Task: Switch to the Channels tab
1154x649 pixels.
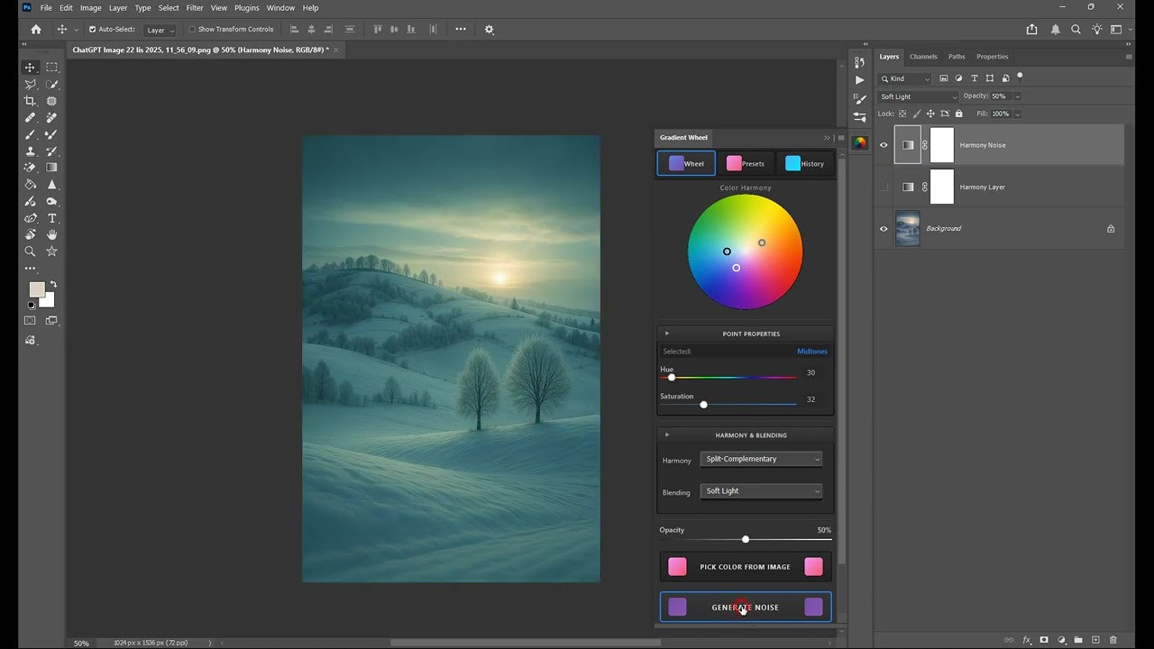Action: pos(923,56)
